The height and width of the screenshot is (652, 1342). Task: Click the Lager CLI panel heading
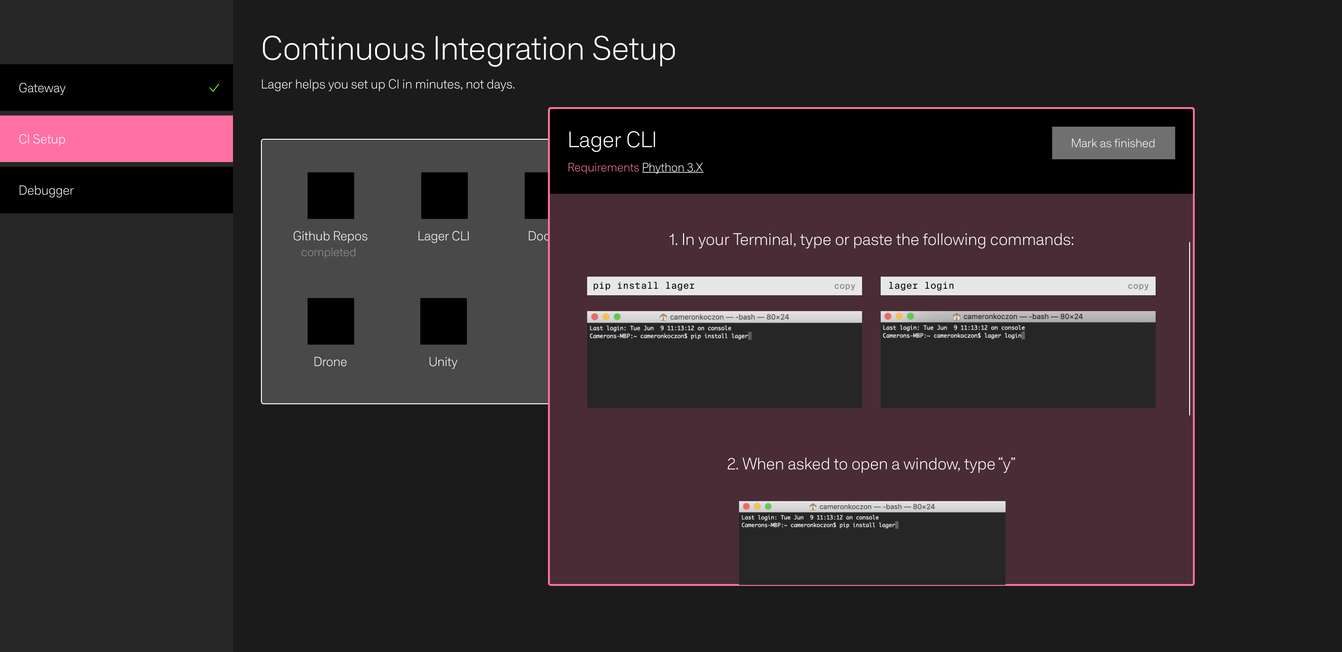pyautogui.click(x=612, y=140)
